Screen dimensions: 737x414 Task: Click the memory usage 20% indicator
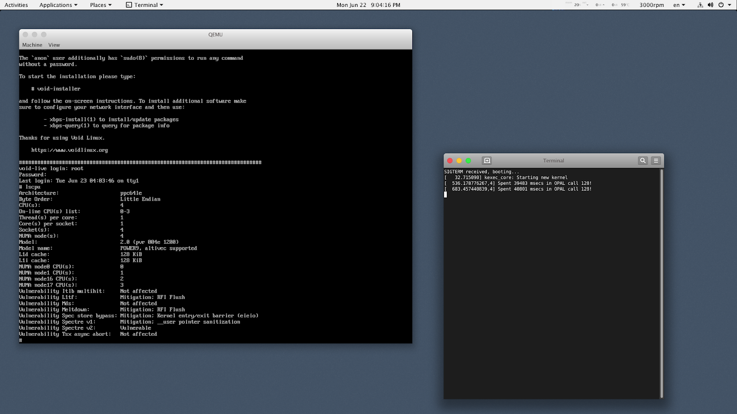point(577,5)
